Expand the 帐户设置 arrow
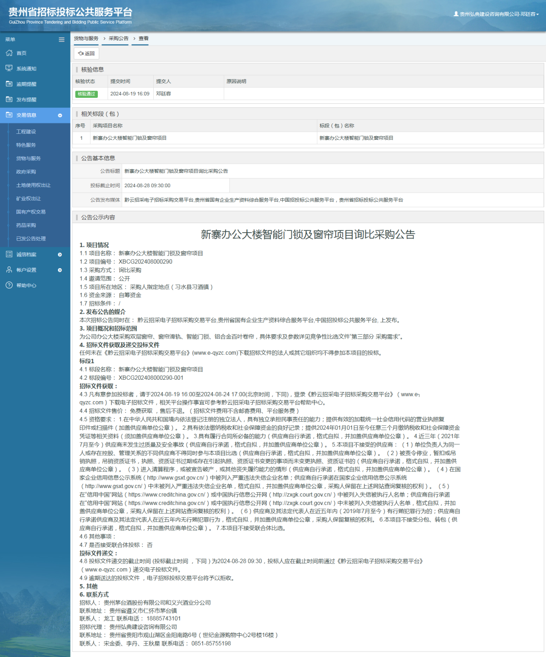 click(x=60, y=270)
